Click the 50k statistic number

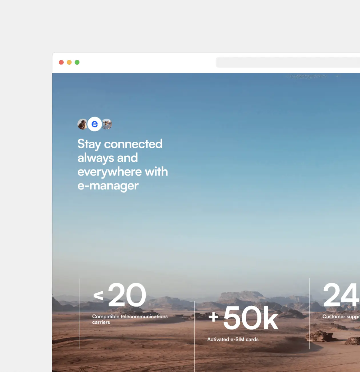[251, 318]
